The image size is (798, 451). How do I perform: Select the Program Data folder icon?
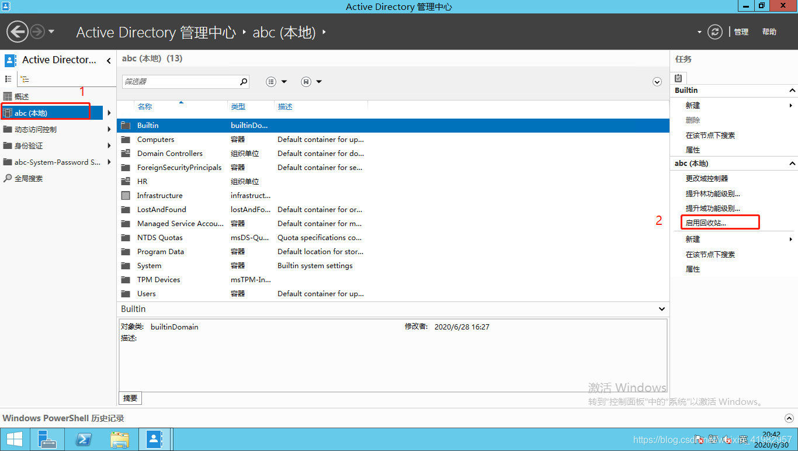coord(126,251)
